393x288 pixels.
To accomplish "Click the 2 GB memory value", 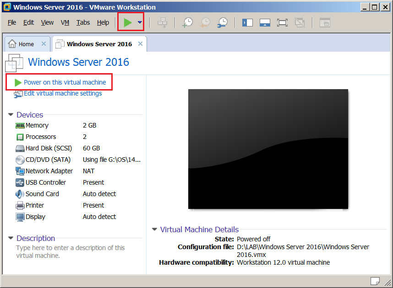I will click(90, 125).
